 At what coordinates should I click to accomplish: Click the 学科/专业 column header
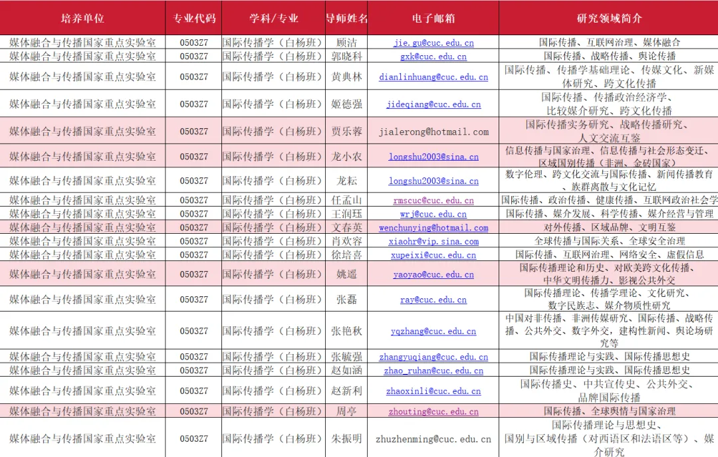pos(273,18)
